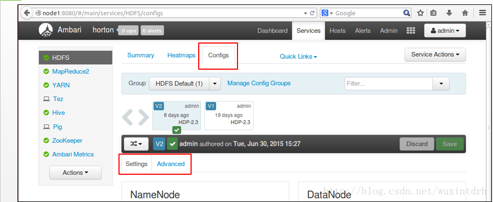Go to the Dashboard menu
Image resolution: width=493 pixels, height=202 pixels.
click(272, 30)
